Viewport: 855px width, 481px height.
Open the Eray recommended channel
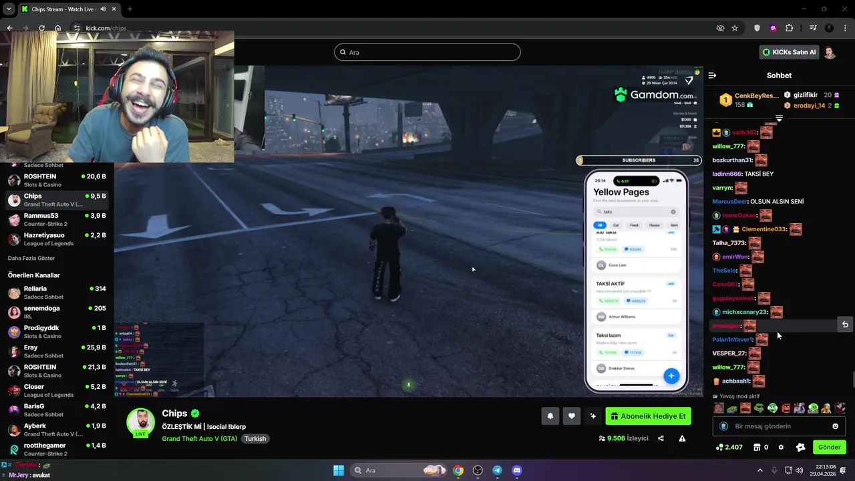point(57,351)
